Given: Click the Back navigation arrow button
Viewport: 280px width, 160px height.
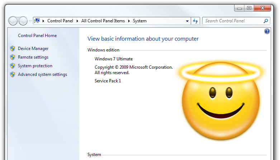Looking at the screenshot, I should (x=13, y=21).
